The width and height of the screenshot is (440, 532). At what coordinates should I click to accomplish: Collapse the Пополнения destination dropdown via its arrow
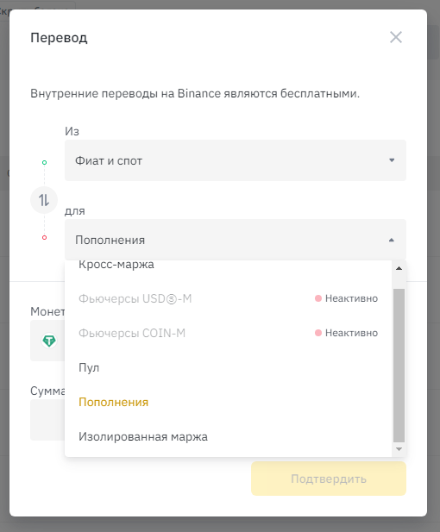[x=392, y=240]
